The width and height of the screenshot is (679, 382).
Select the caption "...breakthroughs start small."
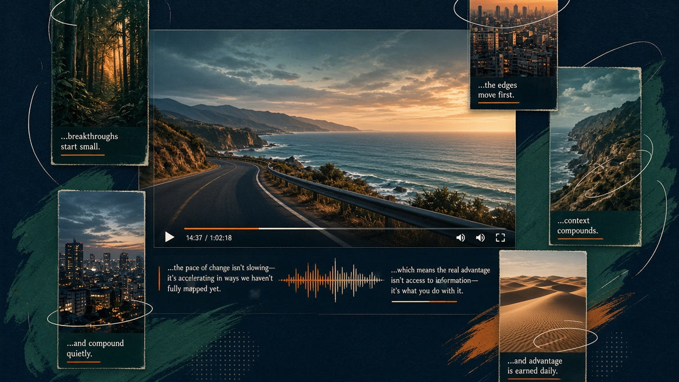coord(89,141)
